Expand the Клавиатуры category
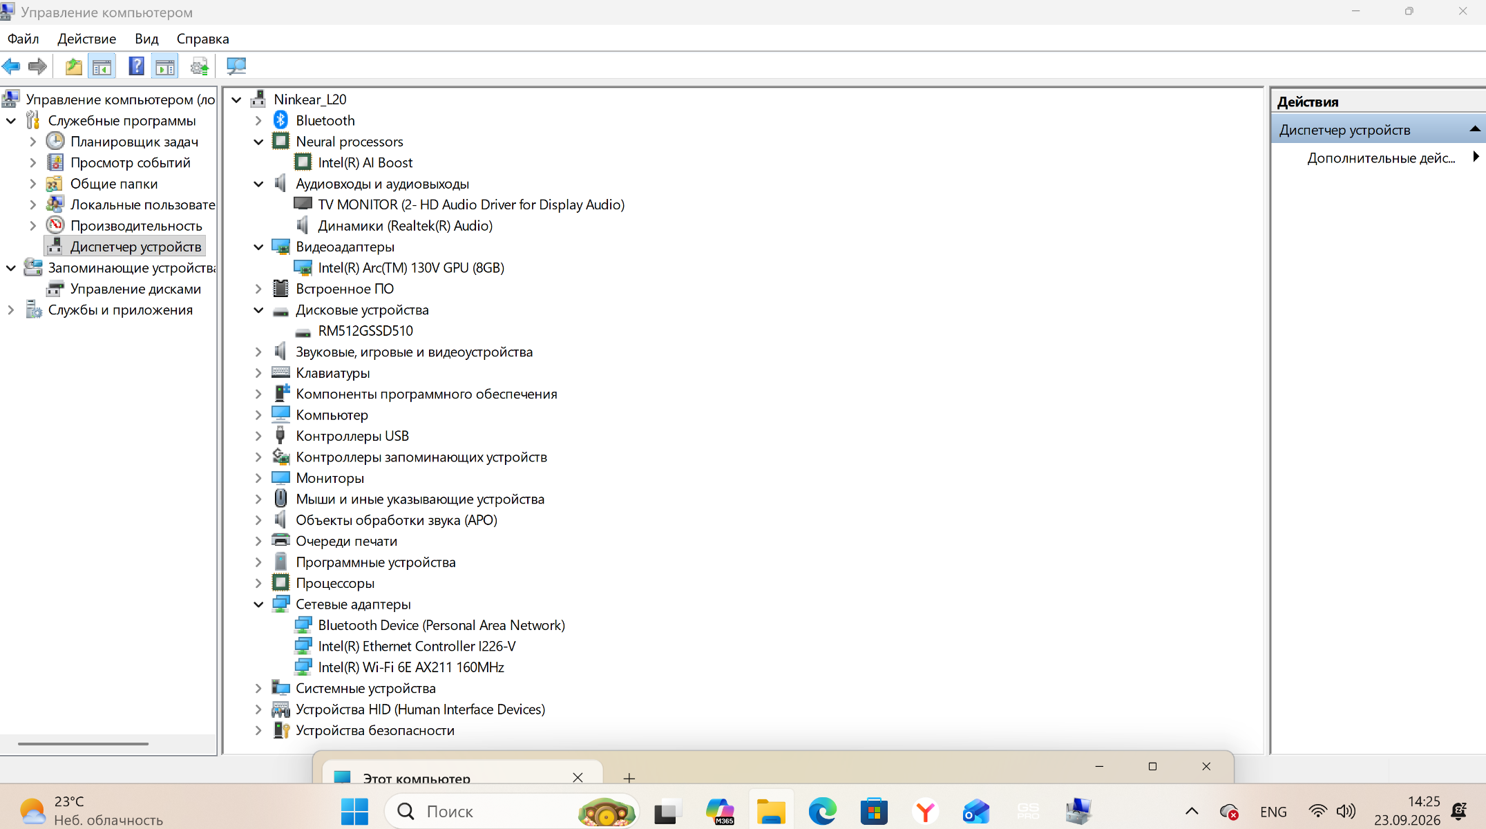This screenshot has height=829, width=1486. pos(258,373)
